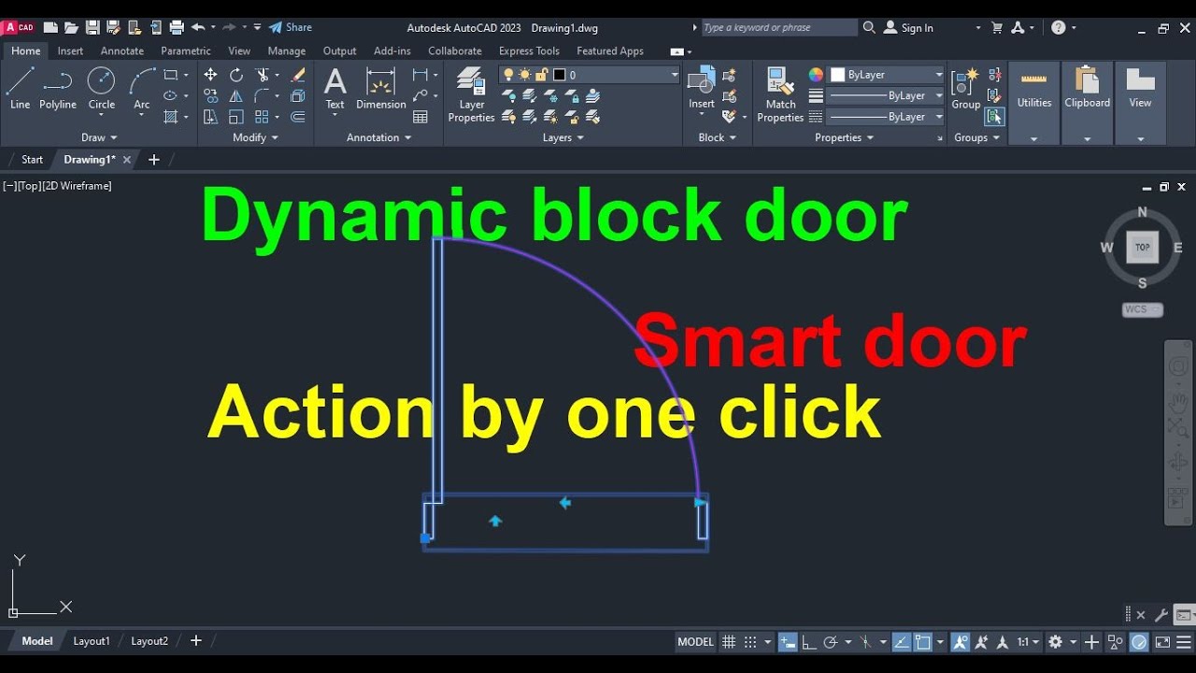This screenshot has width=1196, height=673.
Task: Toggle polar tracking in status bar
Action: click(831, 642)
